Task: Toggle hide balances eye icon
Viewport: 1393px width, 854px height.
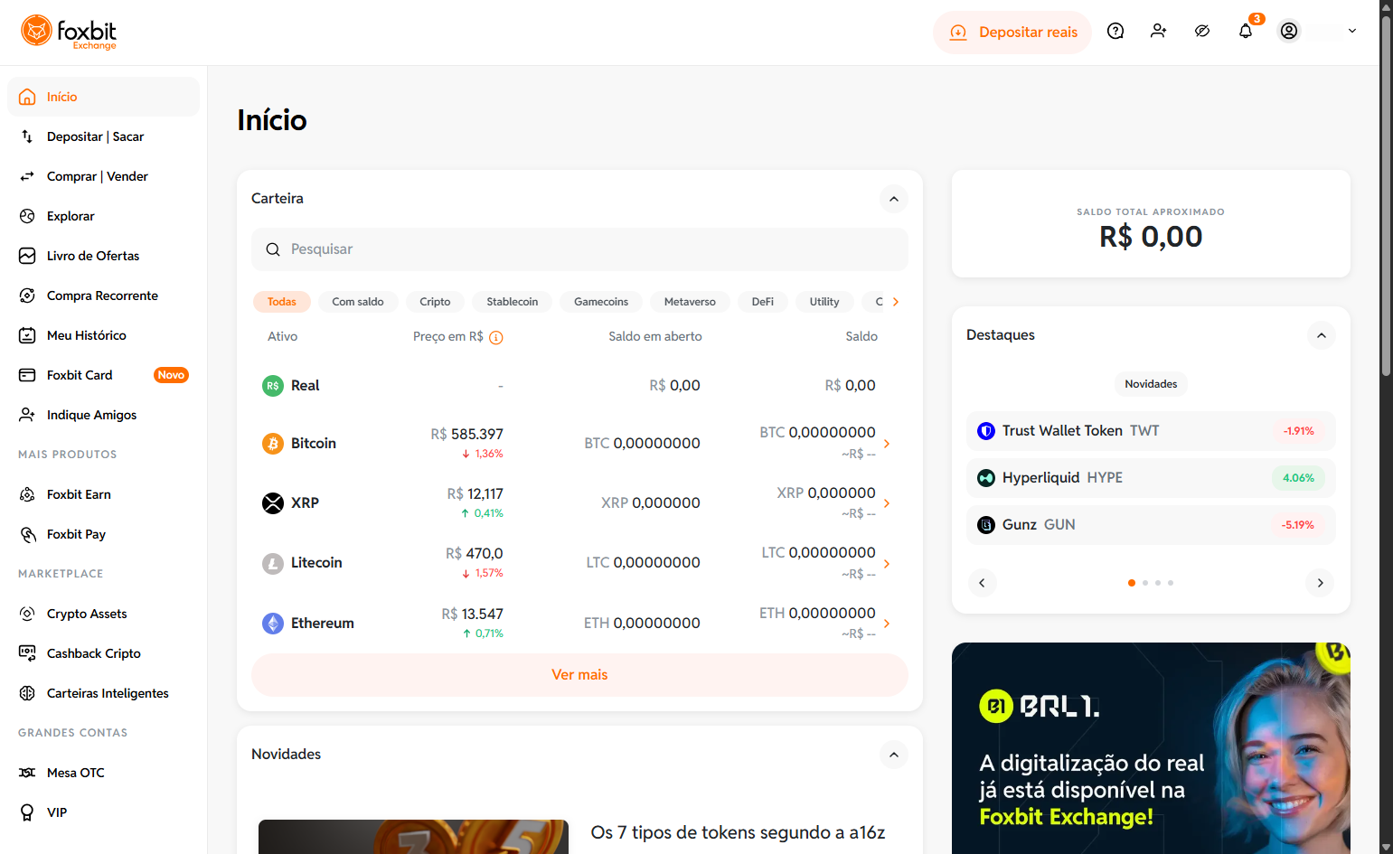Action: [x=1202, y=32]
